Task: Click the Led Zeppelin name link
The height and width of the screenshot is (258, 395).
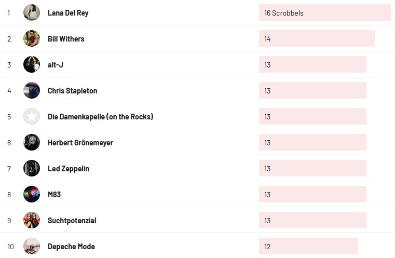Action: click(68, 169)
